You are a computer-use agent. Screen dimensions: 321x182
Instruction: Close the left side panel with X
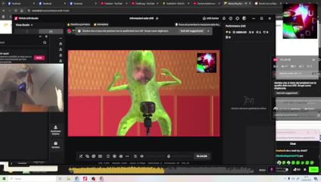click(46, 37)
